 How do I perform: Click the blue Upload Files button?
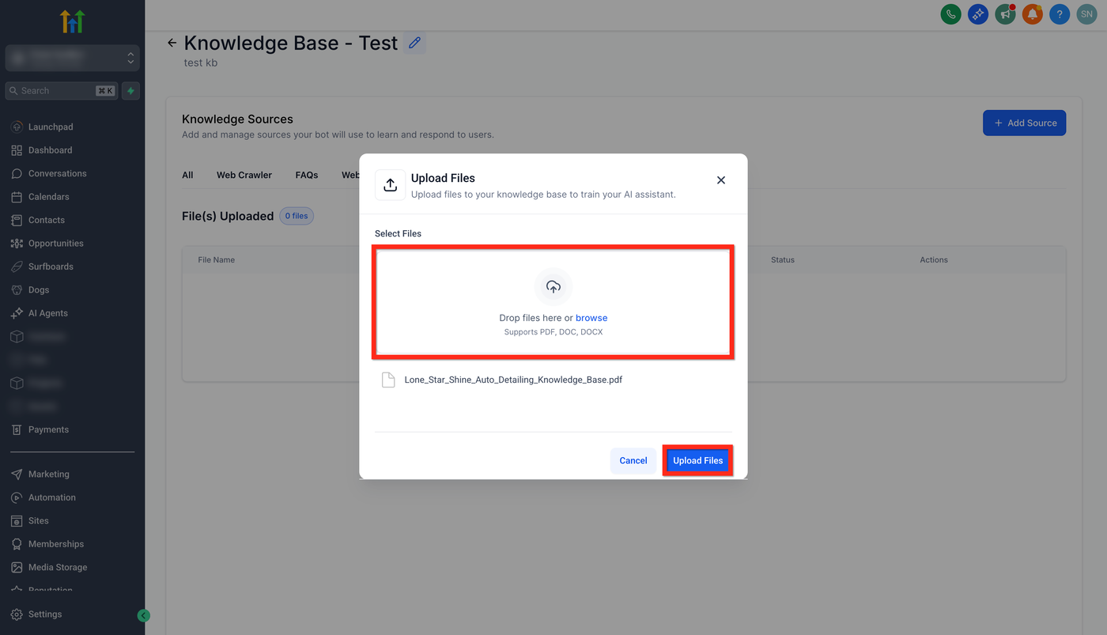point(697,460)
